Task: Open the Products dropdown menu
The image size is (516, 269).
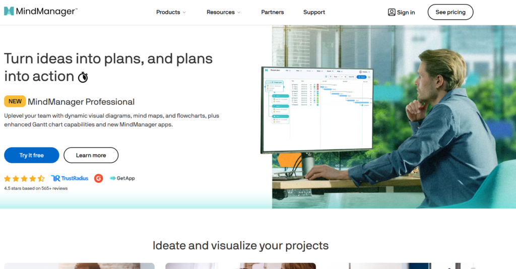Action: (x=171, y=12)
